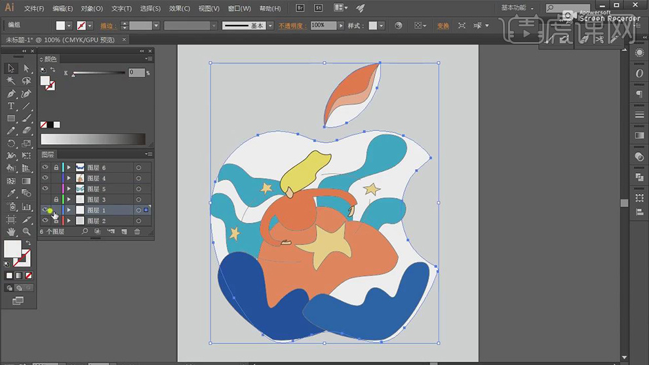
Task: Unlock 图层 3 via lock icon
Action: pyautogui.click(x=56, y=199)
